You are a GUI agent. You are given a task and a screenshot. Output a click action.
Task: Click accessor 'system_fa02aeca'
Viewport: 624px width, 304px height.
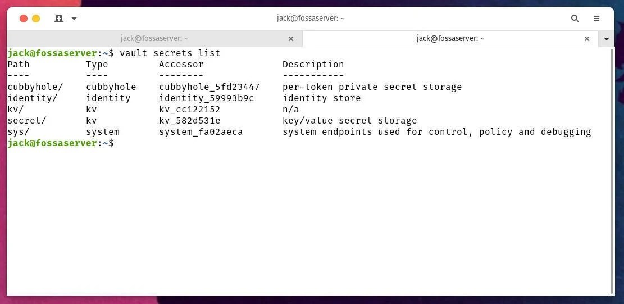pos(201,131)
